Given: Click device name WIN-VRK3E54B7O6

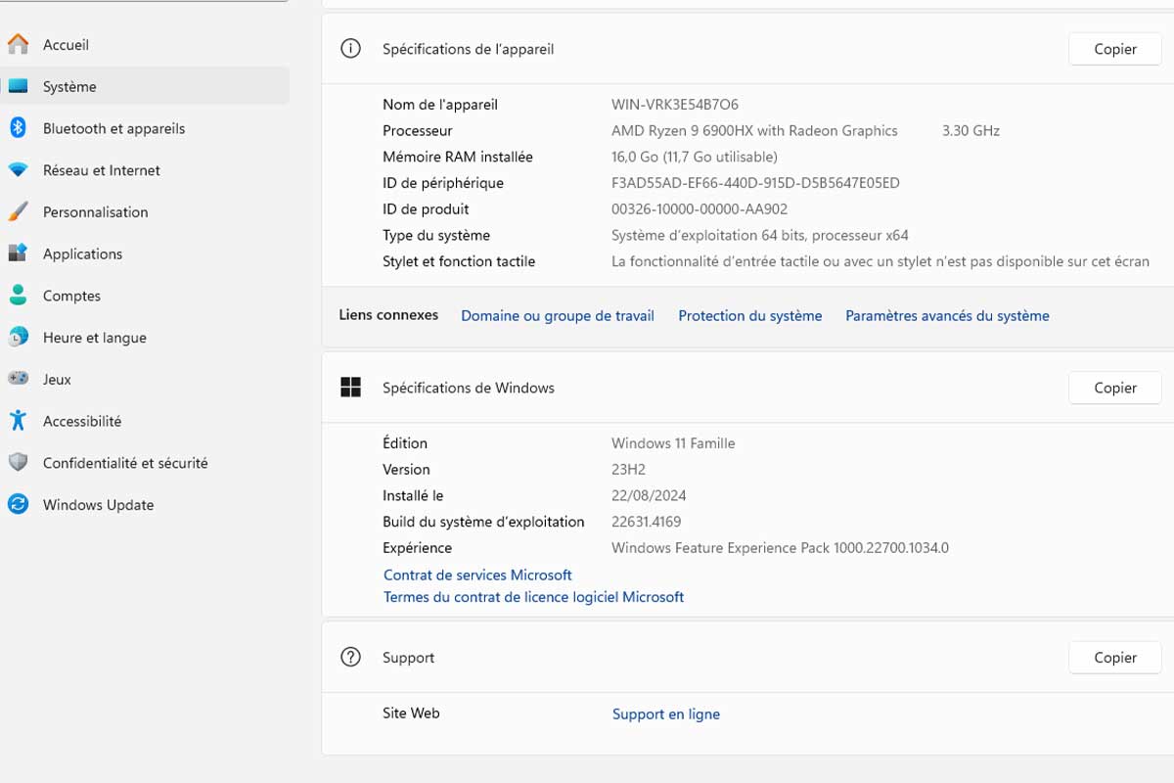Looking at the screenshot, I should [675, 104].
